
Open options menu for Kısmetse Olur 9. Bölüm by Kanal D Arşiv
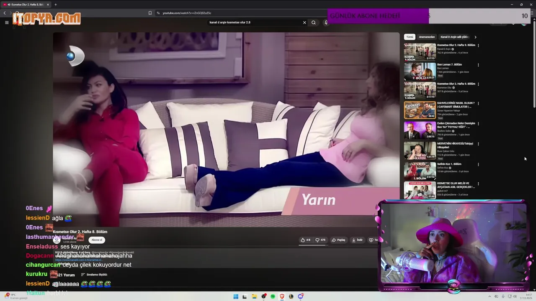(478, 45)
